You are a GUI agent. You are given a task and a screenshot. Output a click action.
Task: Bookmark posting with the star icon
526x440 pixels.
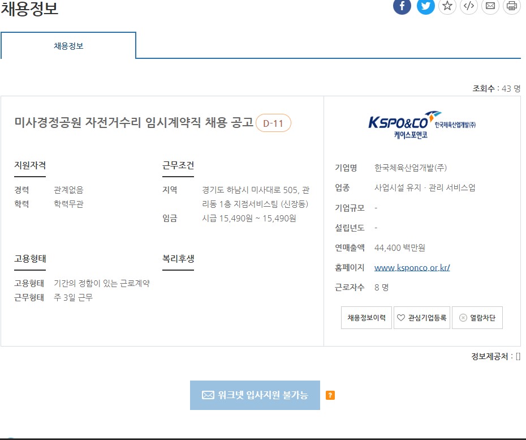click(x=447, y=6)
